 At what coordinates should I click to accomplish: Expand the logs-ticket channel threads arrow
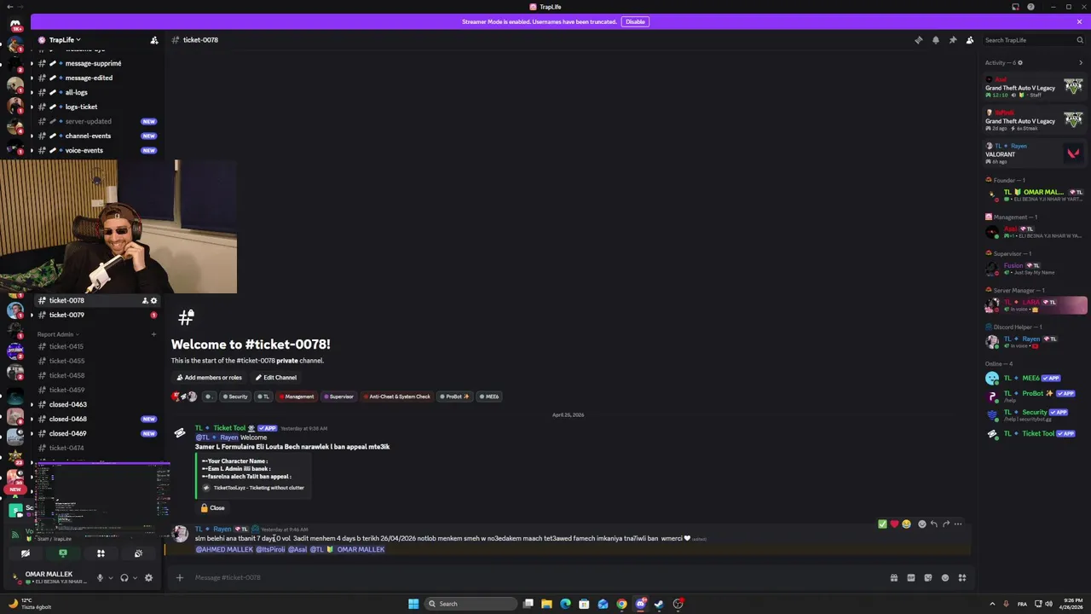(32, 107)
